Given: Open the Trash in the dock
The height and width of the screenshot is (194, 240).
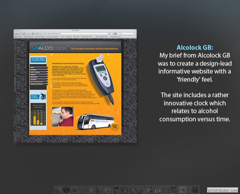Looking at the screenshot, I should [x=195, y=190].
